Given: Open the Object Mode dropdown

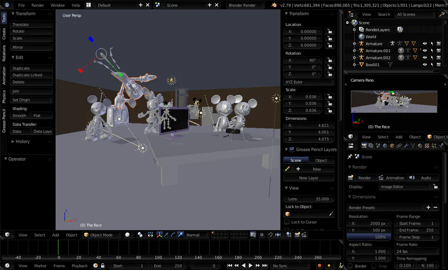Looking at the screenshot, I should (102, 235).
